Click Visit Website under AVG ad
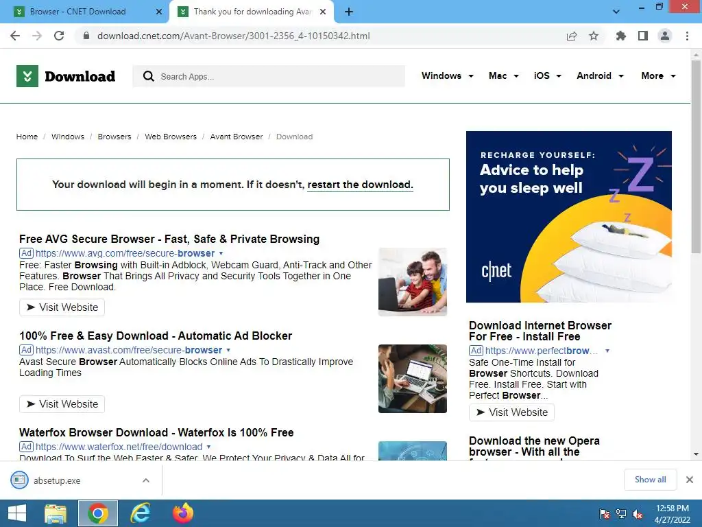Screen dimensions: 702x527 pyautogui.click(x=62, y=307)
